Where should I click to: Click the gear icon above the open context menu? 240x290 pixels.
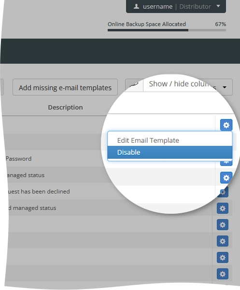pos(226,125)
